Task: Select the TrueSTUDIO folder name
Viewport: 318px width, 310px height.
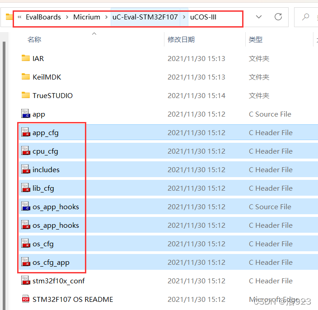Action: point(52,95)
